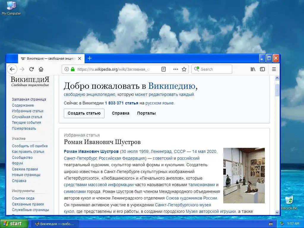This screenshot has height=228, width=304.
Task: Go back with the browser back arrow
Action: pos(12,69)
